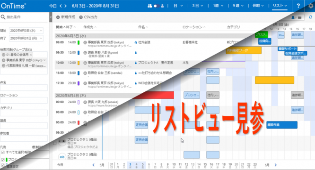Click the OnTime logo

point(13,6)
